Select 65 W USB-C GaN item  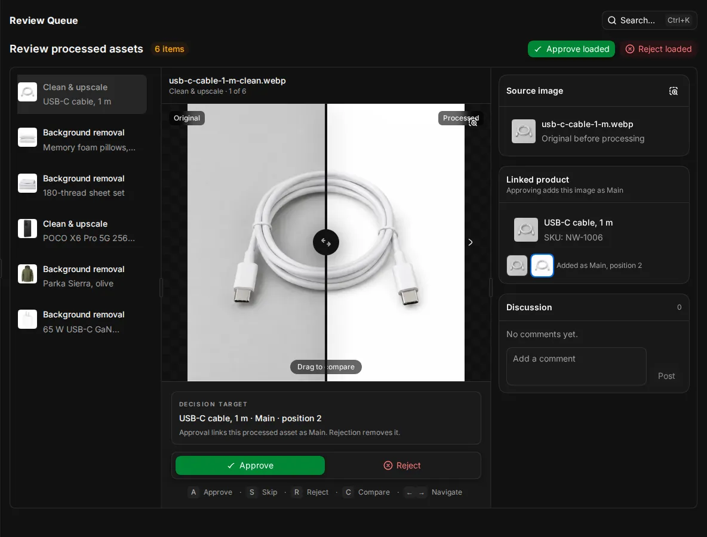(82, 322)
